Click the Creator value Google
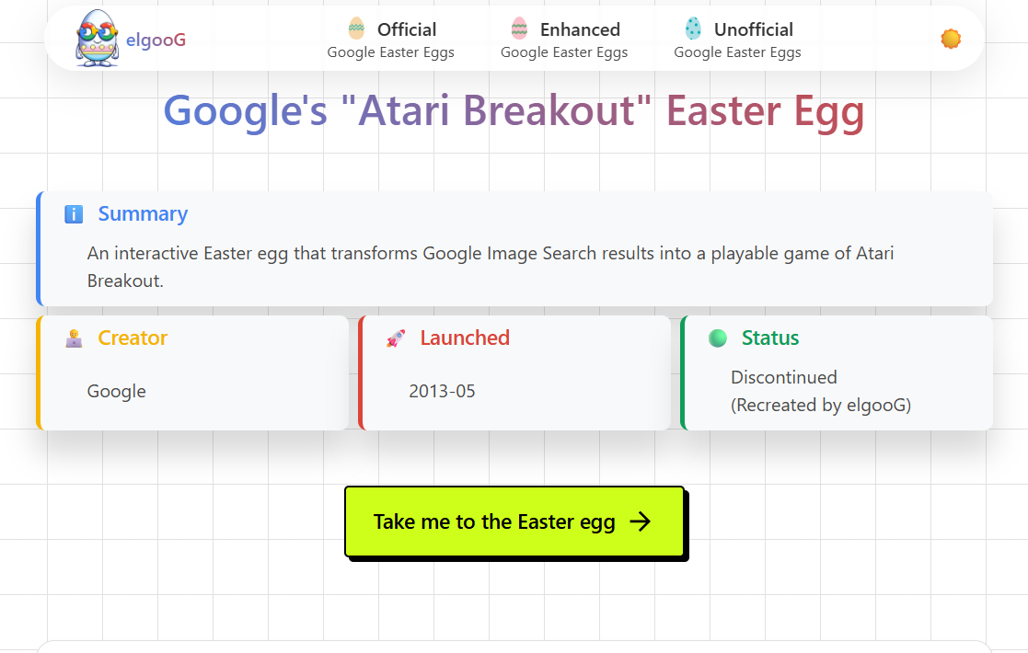Screen dimensions: 1028x653 pyautogui.click(x=117, y=391)
